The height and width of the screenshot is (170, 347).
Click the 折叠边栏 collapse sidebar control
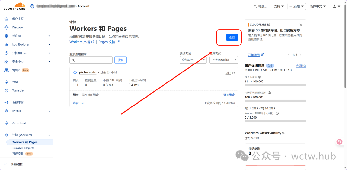click(17, 164)
